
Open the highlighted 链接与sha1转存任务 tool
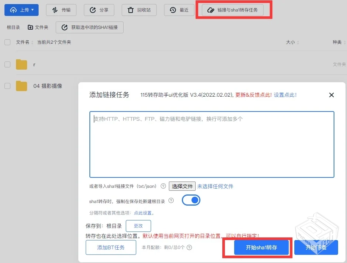(x=234, y=10)
